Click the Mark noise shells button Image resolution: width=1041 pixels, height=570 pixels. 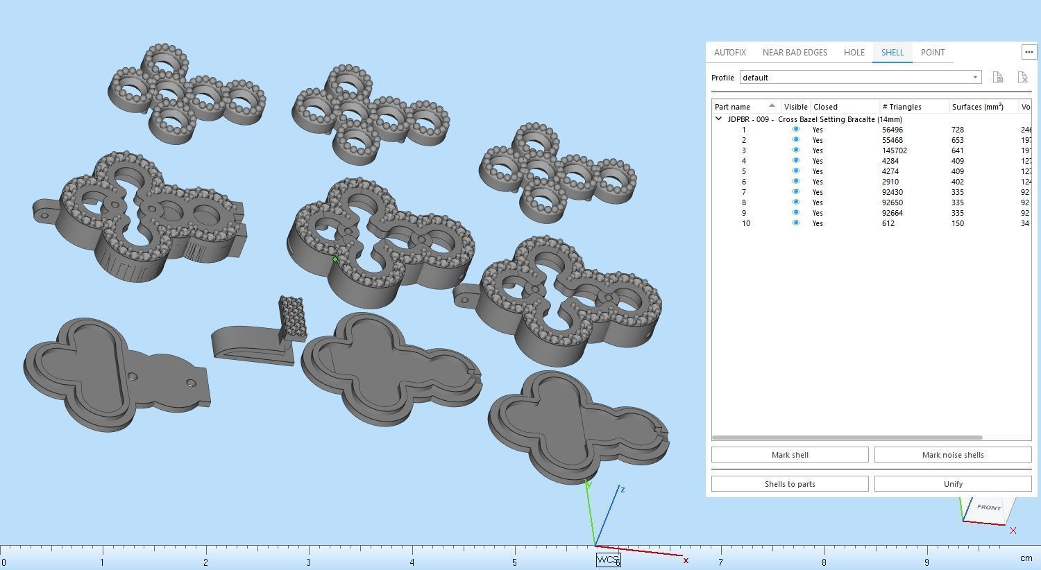[953, 455]
